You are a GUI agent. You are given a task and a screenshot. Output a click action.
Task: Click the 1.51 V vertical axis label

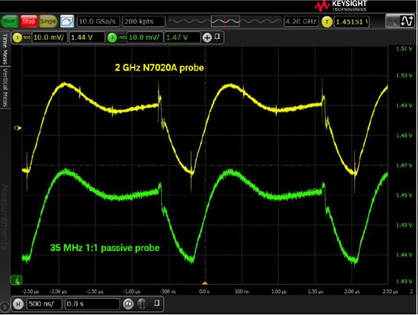coord(404,49)
